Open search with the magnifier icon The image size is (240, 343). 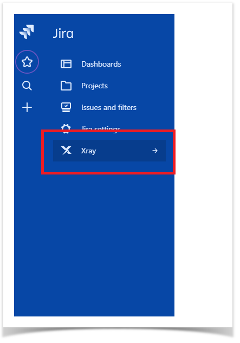[x=27, y=86]
